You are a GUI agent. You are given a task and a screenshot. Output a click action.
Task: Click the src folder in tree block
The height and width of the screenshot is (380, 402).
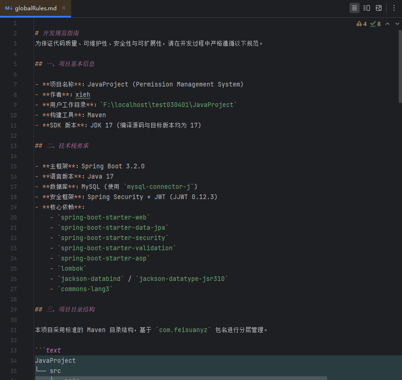pos(55,371)
